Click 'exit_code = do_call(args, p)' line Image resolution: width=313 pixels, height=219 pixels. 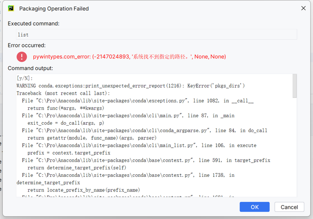pyautogui.click(x=66, y=123)
